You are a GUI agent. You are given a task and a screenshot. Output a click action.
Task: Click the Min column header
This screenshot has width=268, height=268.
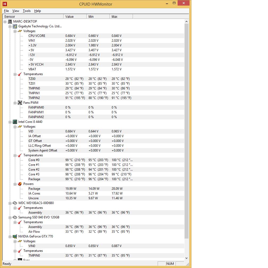point(98,16)
